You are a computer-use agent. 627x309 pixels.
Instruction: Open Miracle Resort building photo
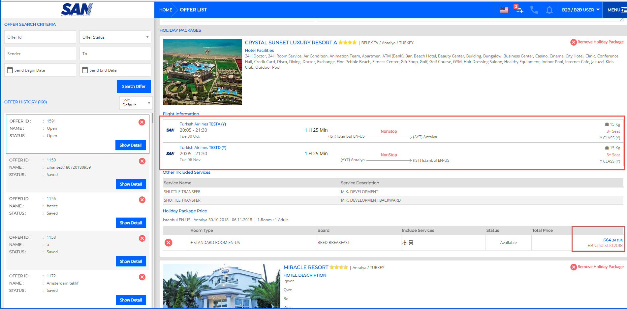click(x=222, y=286)
